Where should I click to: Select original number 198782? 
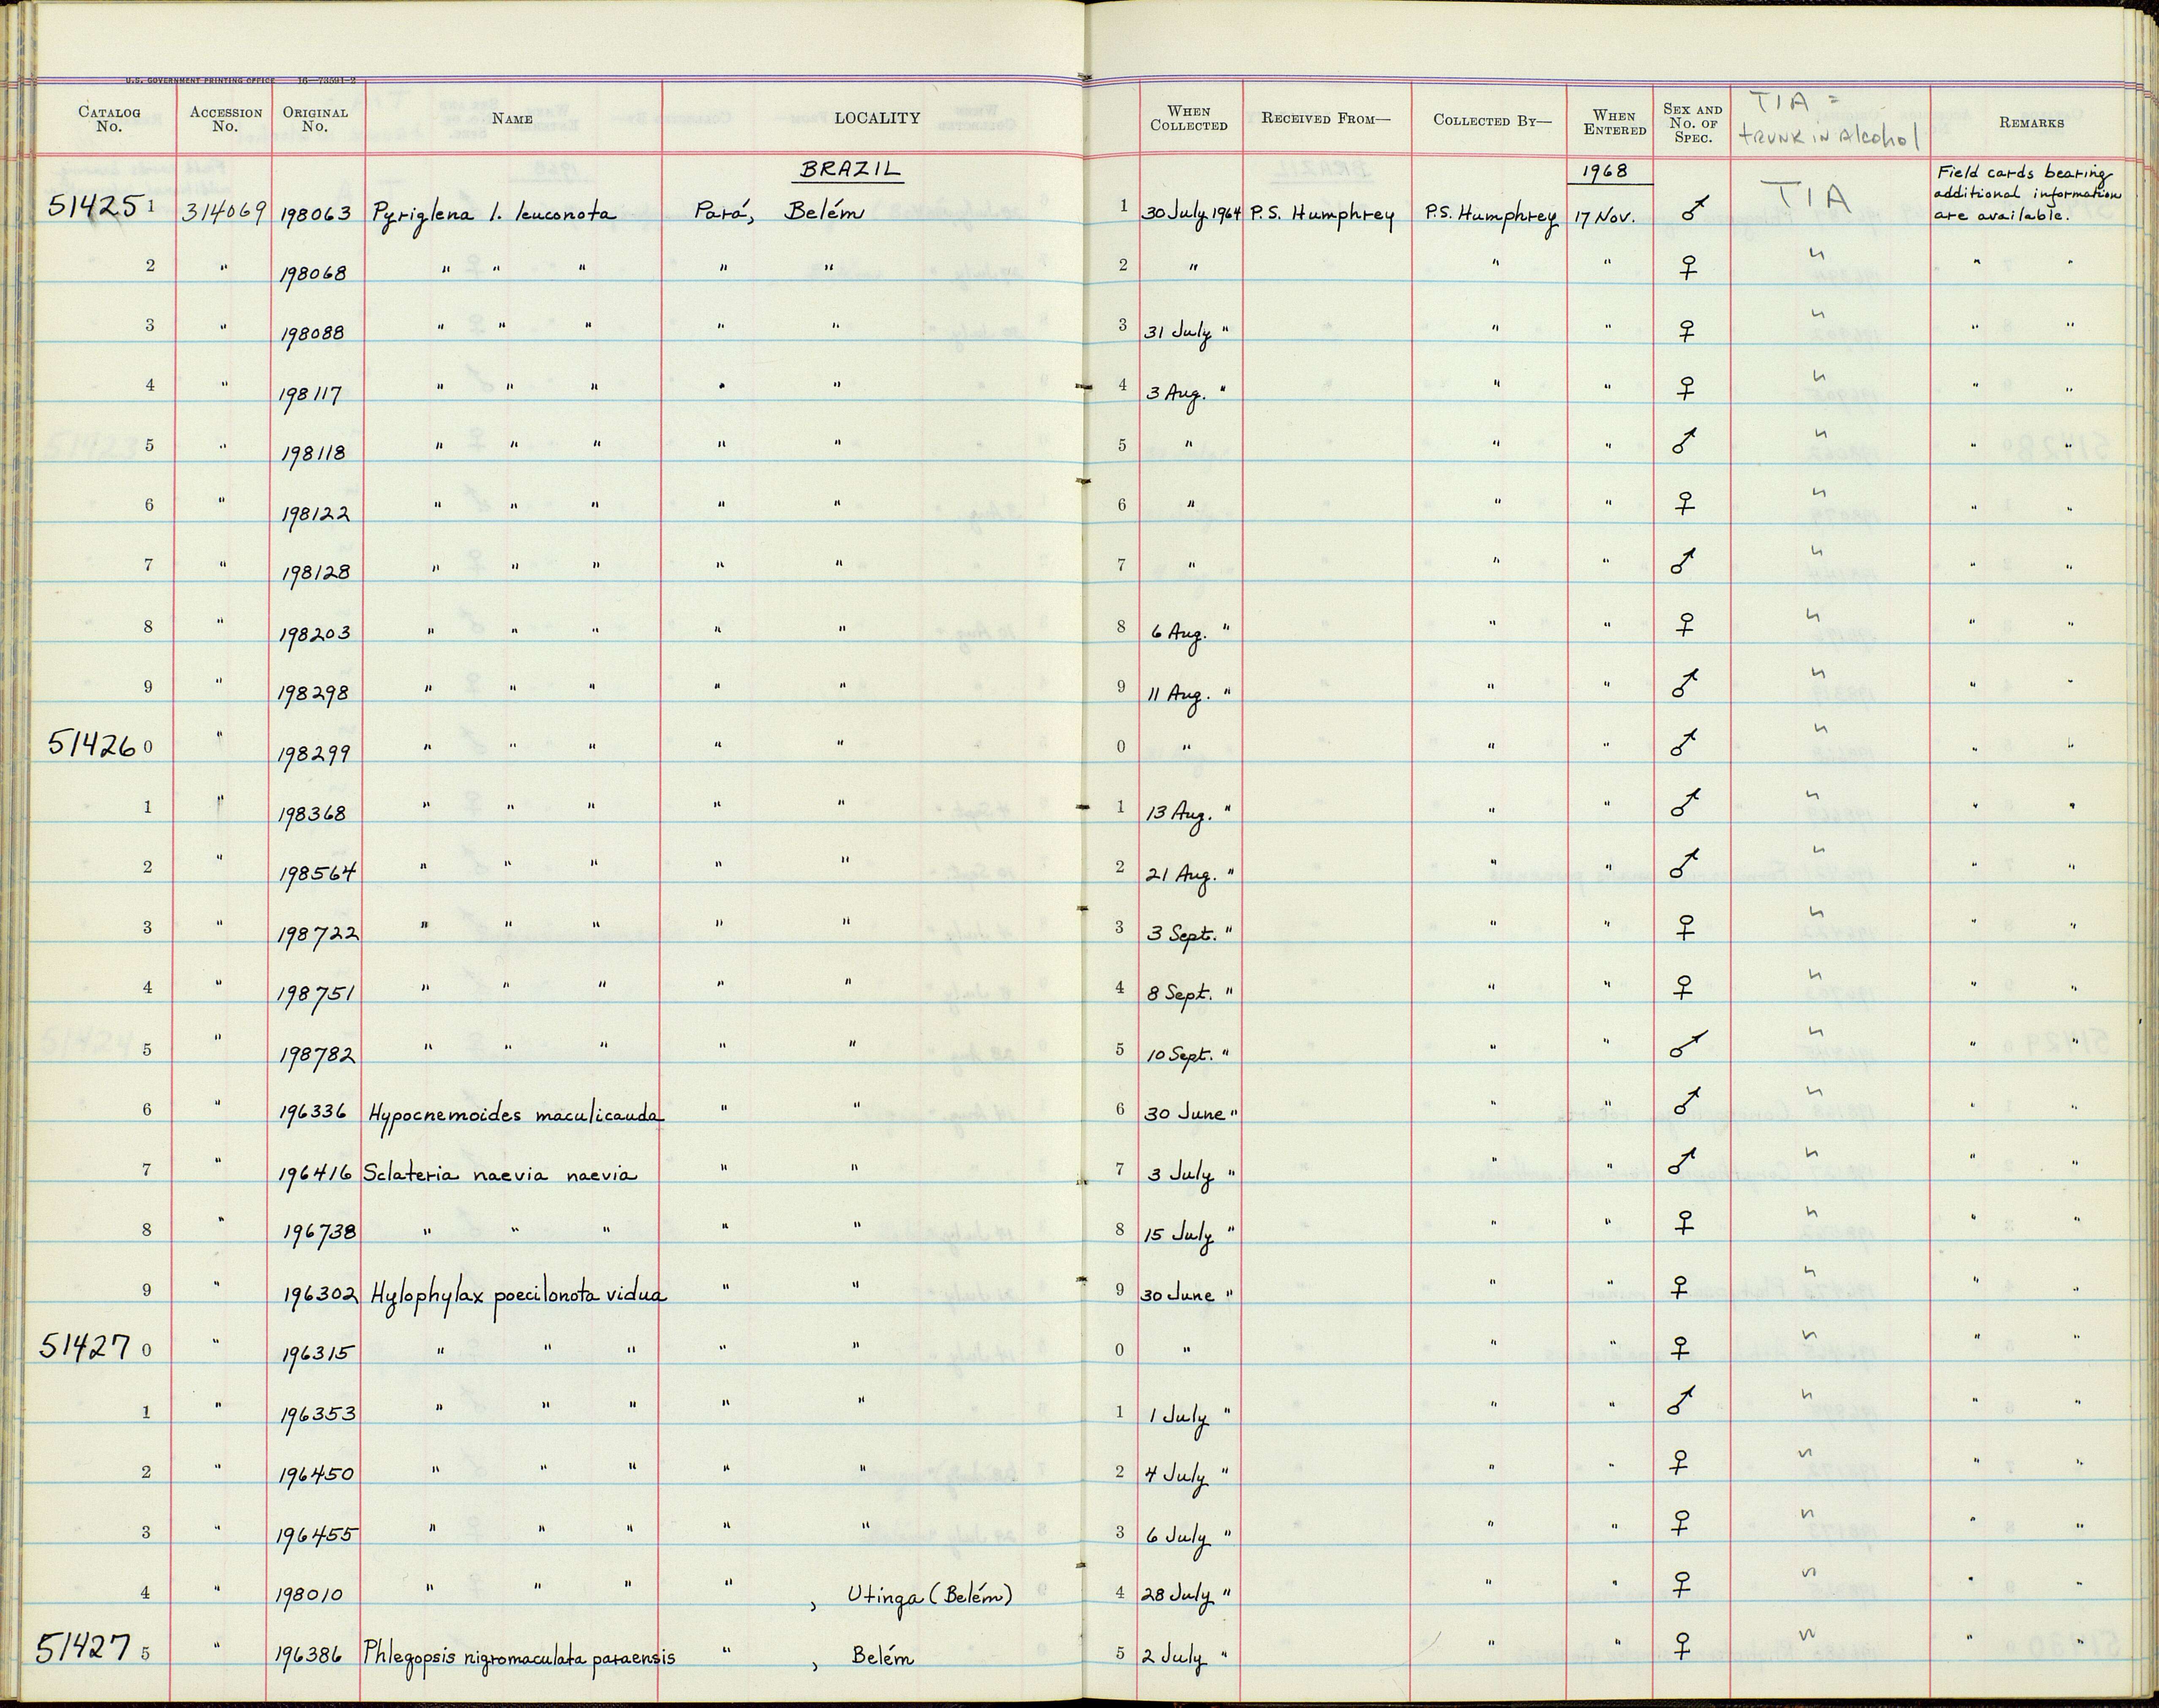[x=316, y=1054]
